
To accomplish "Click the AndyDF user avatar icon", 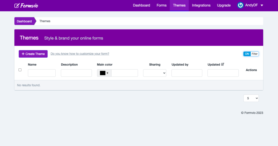I will coord(240,5).
